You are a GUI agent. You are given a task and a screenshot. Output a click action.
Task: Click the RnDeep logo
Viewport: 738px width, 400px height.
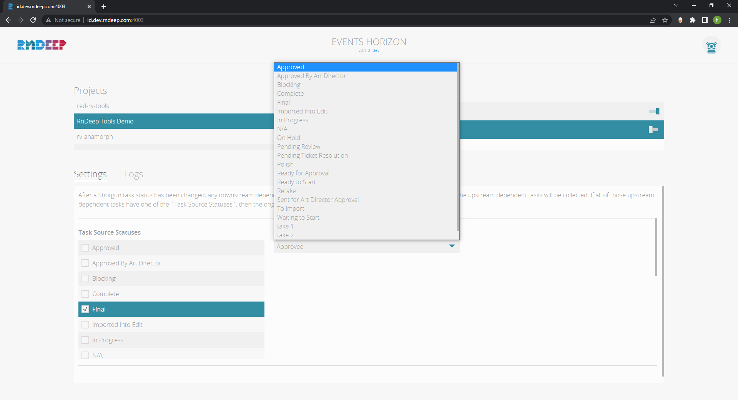(x=42, y=45)
